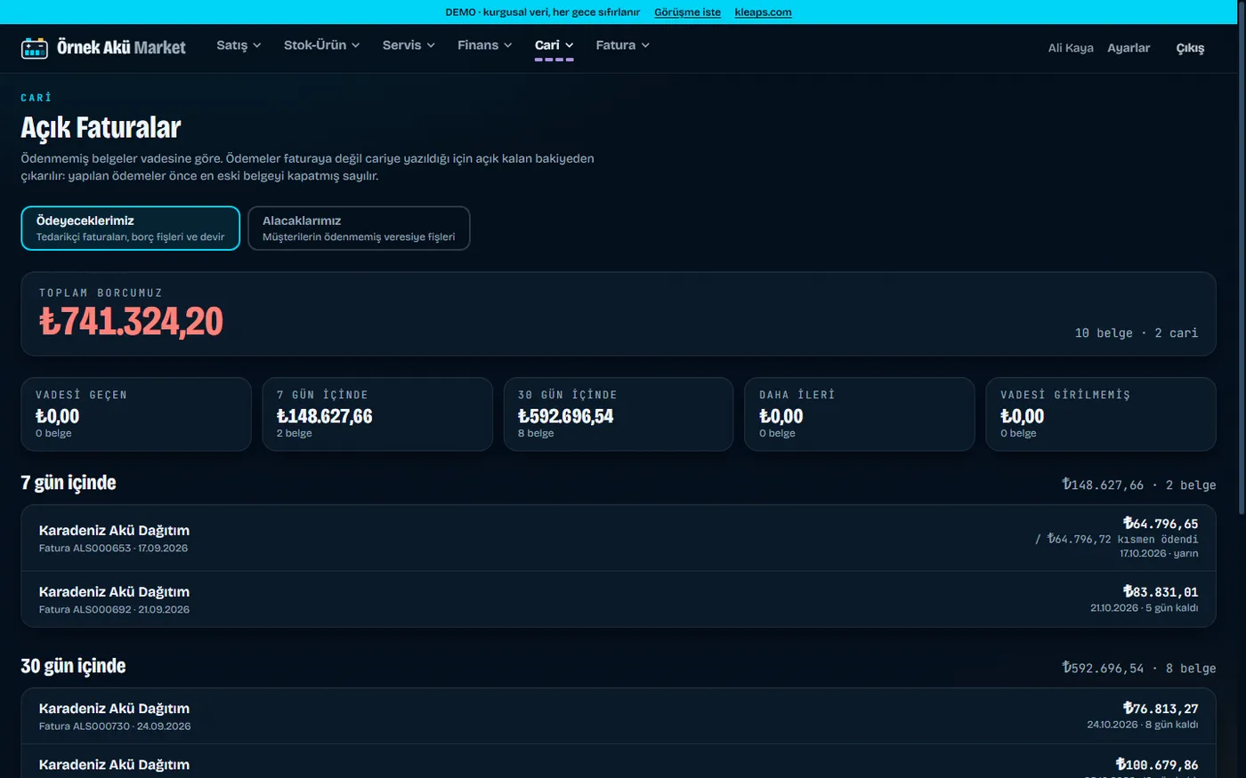This screenshot has width=1246, height=778.
Task: Expand the Finans navigation menu
Action: pos(484,45)
